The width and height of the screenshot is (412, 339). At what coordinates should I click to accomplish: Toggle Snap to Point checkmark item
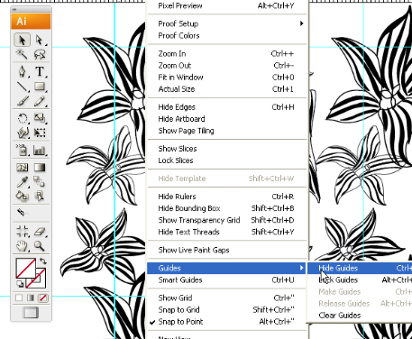click(227, 322)
